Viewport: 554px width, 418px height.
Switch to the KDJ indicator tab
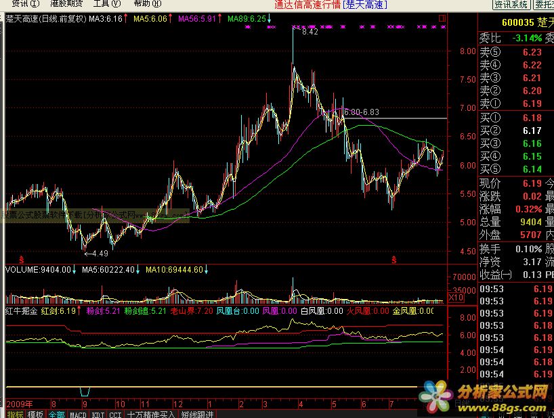pos(98,414)
